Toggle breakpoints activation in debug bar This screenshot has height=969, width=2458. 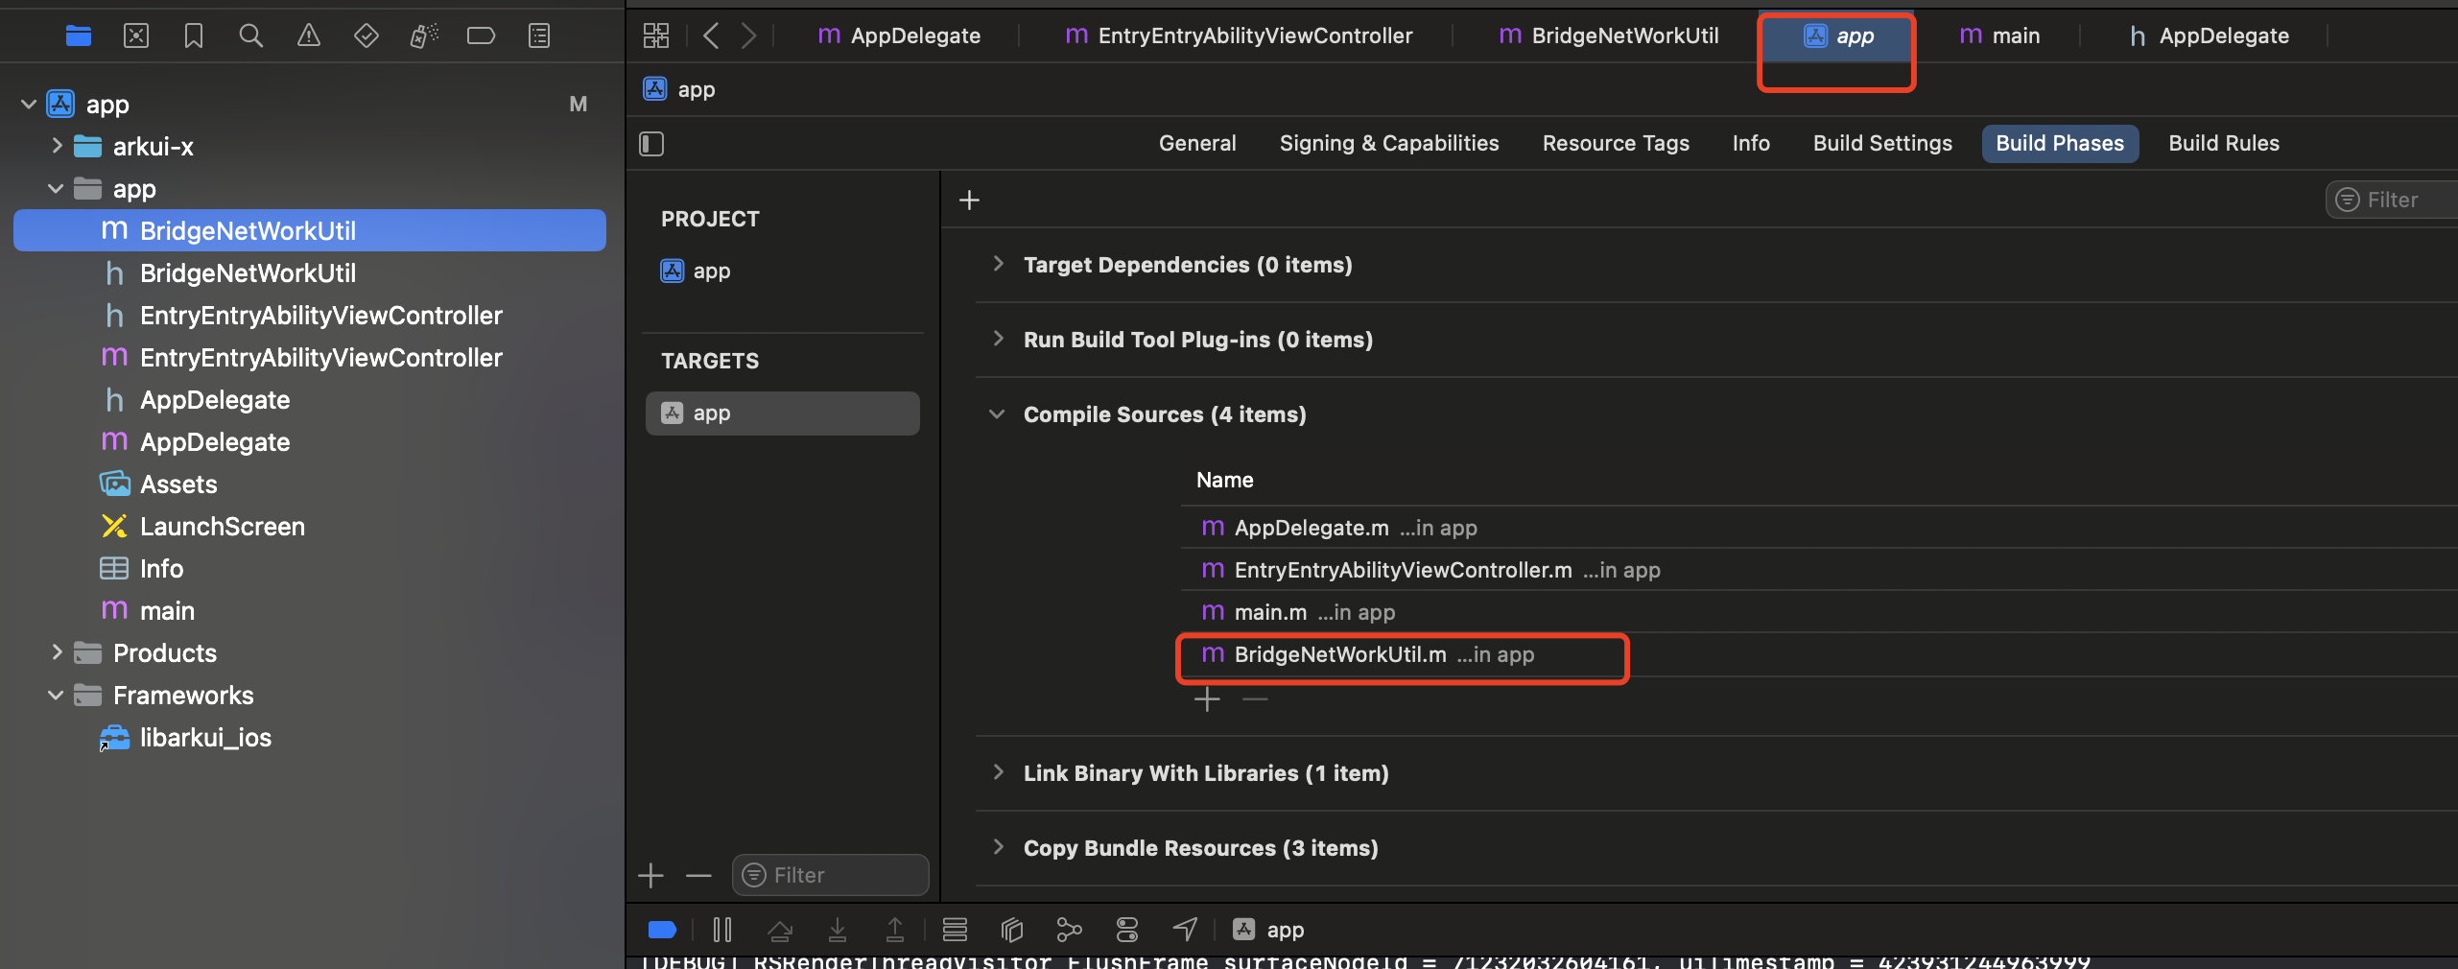663,930
